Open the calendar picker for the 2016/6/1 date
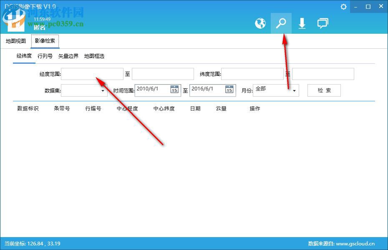The image size is (388, 250). [x=229, y=89]
